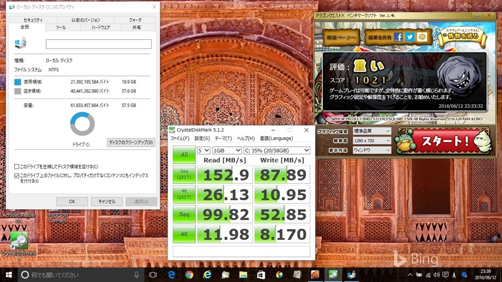Click the IME input mode A indicator

click(x=454, y=275)
